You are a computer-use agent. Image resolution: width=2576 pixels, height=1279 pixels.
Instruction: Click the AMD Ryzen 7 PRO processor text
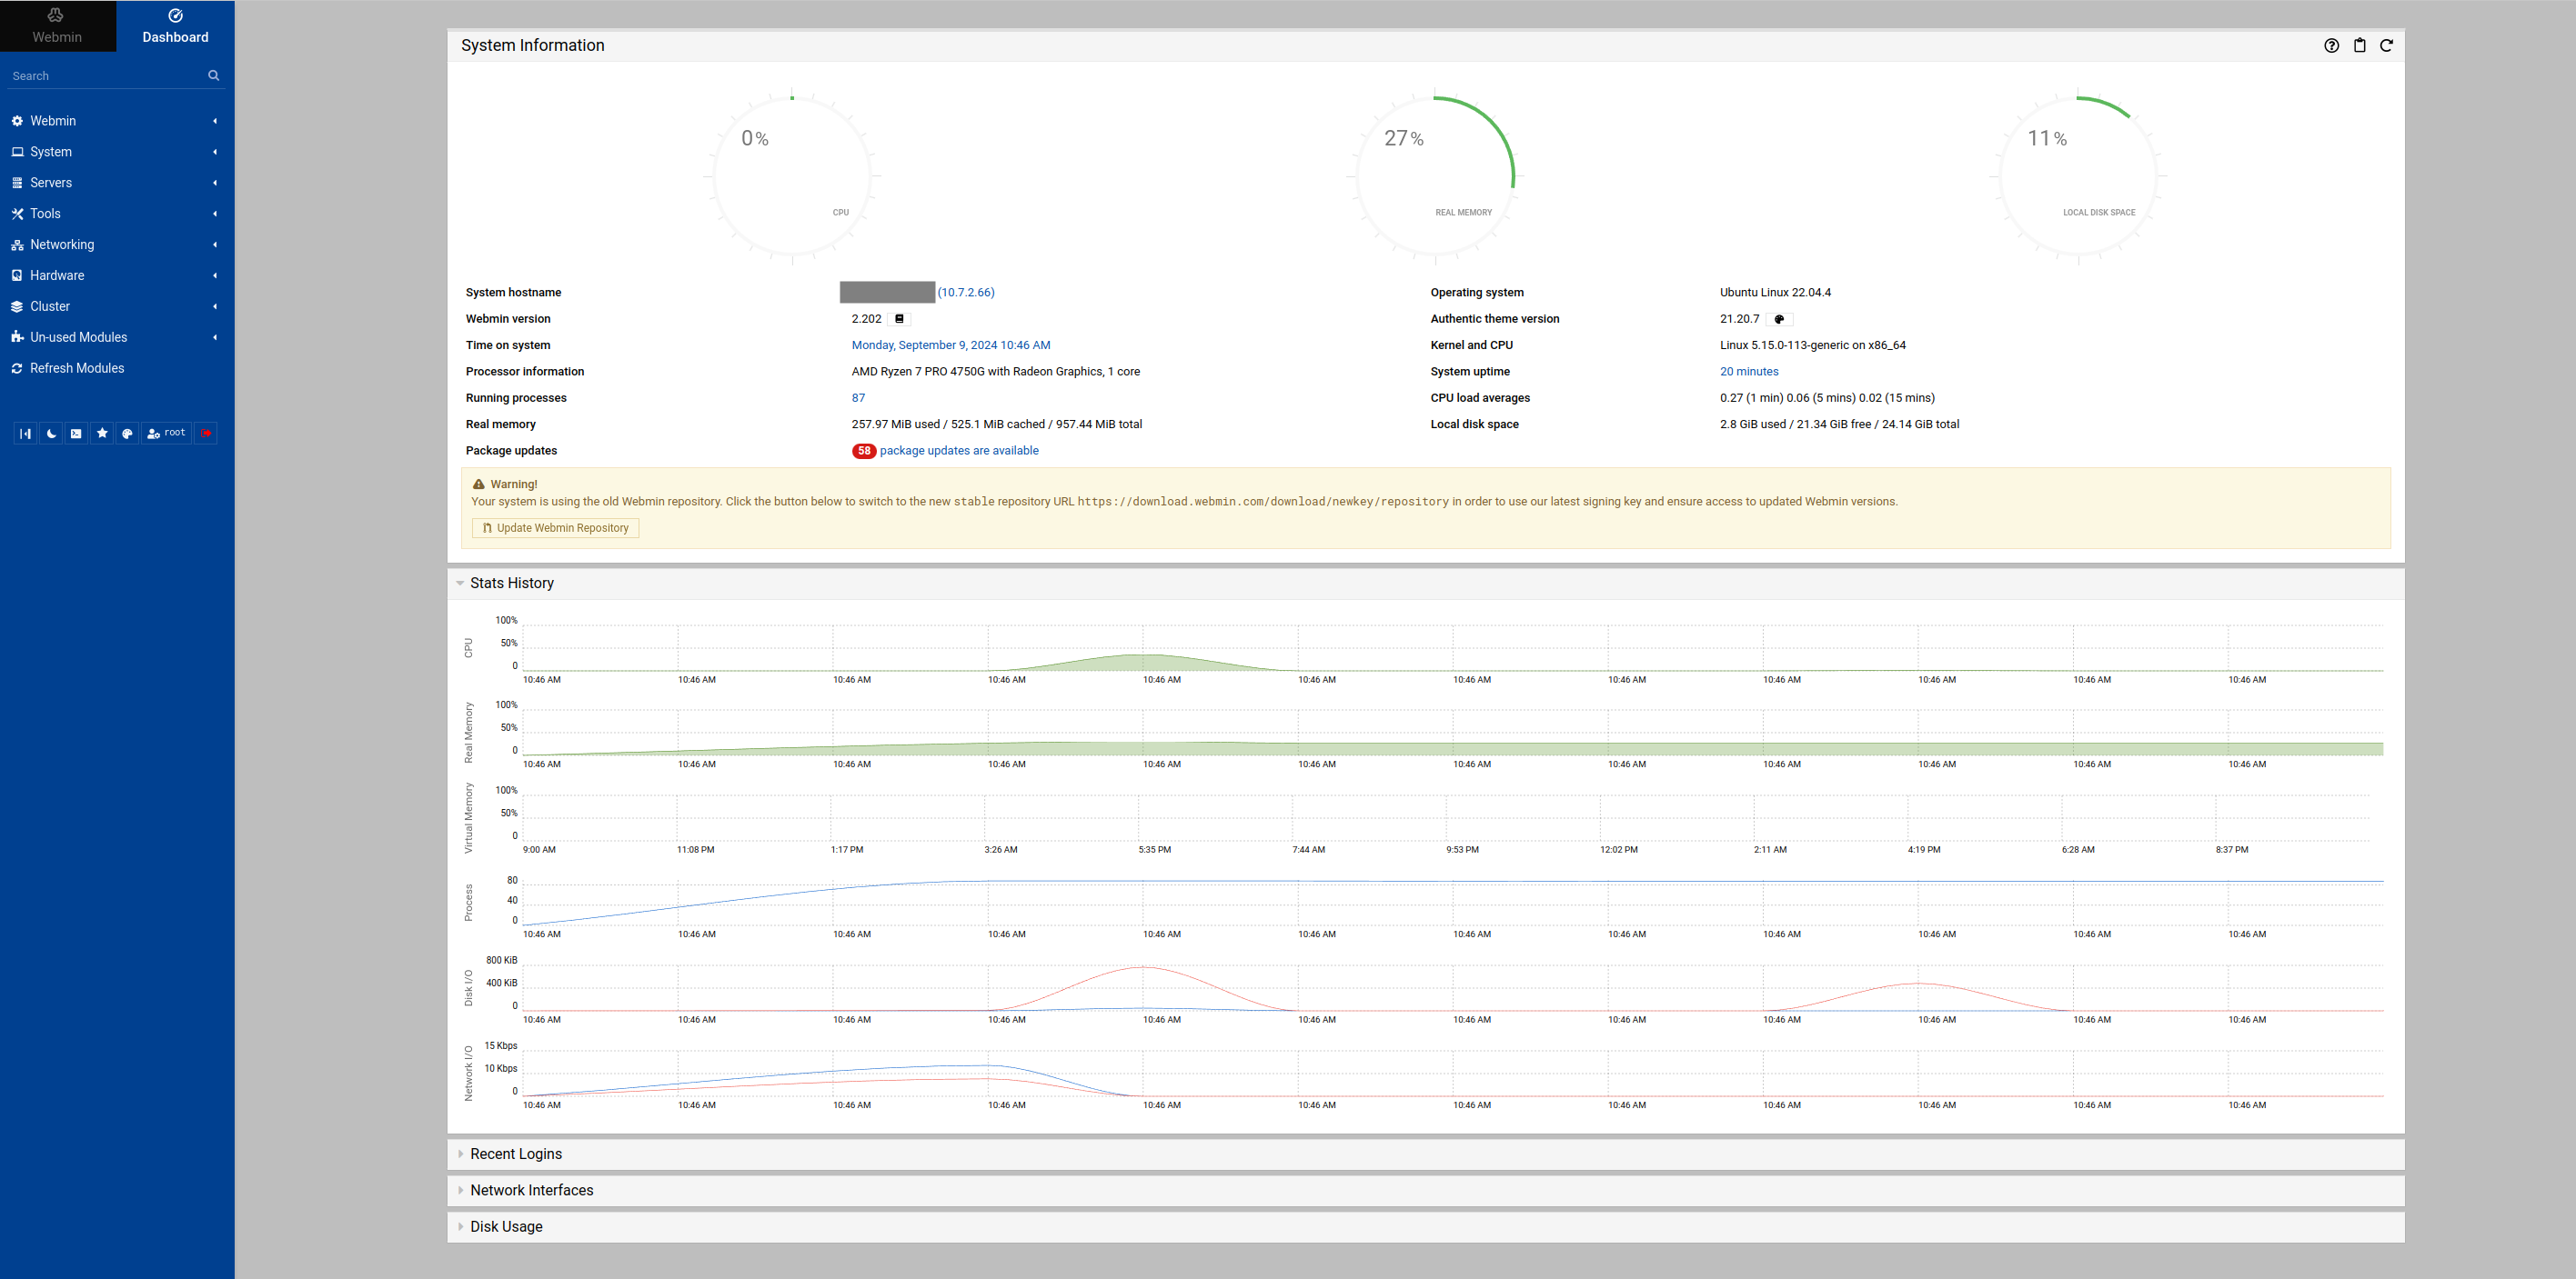coord(995,372)
